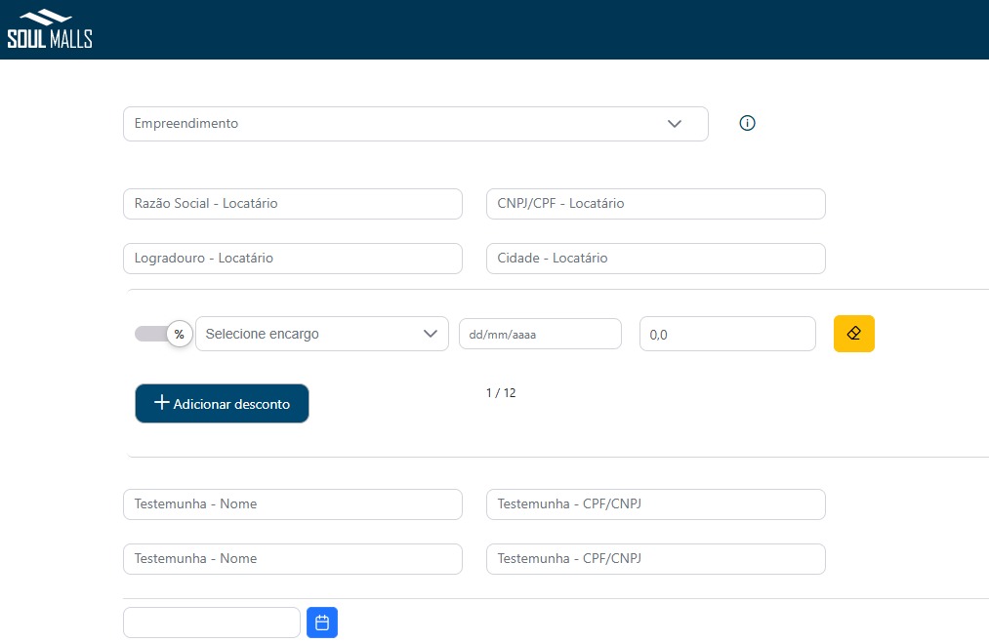Click the yellow eraser clear button

(x=854, y=334)
